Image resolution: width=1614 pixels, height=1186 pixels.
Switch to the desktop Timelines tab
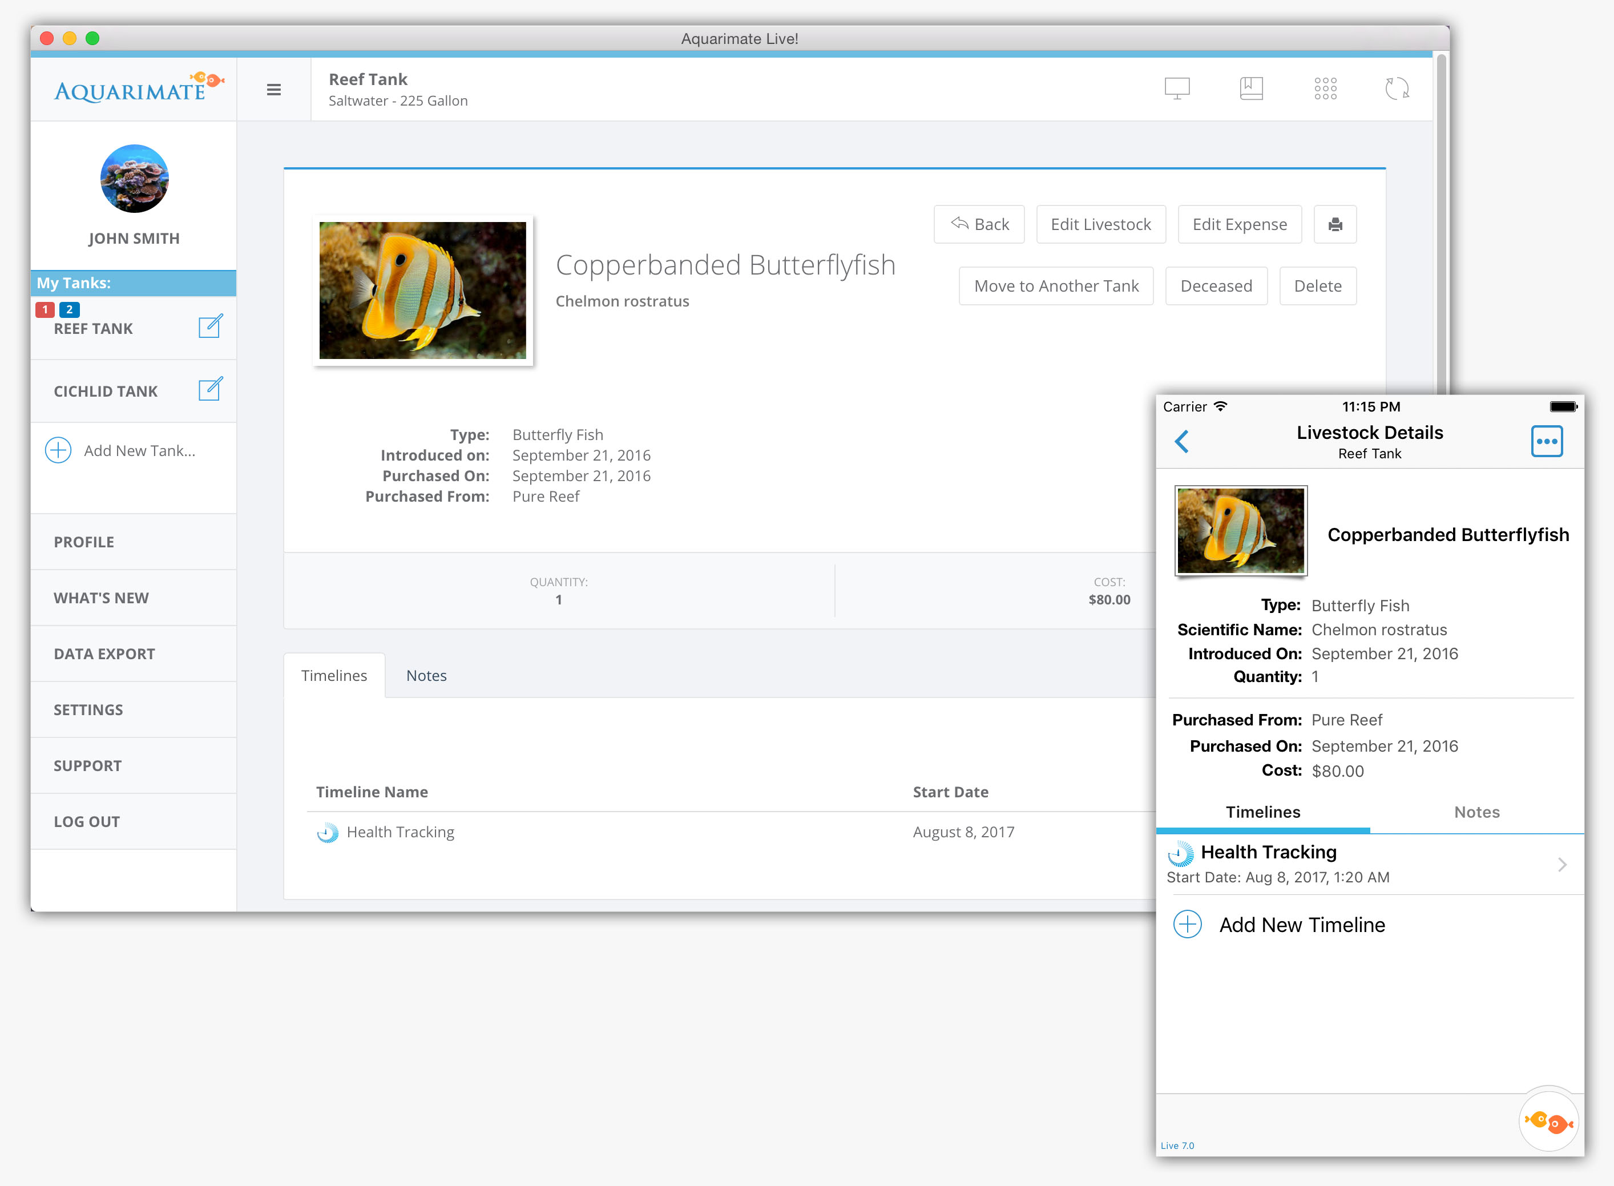[334, 675]
